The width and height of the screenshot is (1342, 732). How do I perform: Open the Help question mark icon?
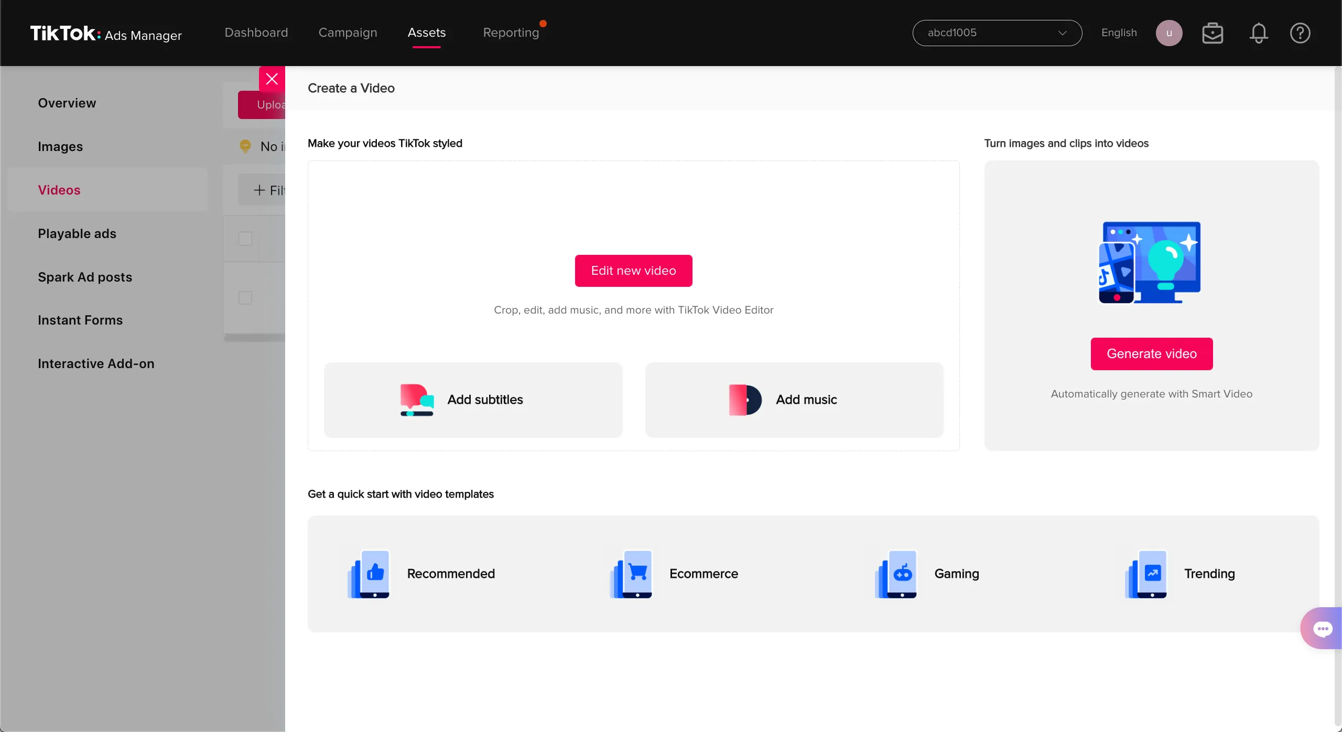click(x=1300, y=33)
